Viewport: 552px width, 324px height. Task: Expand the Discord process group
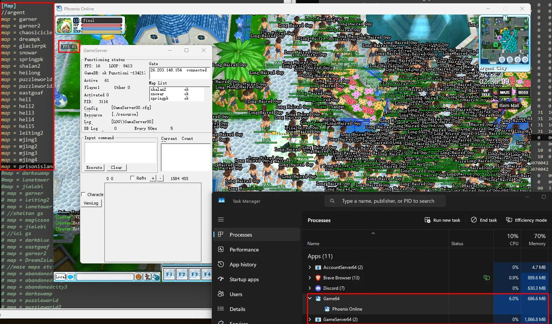tap(310, 288)
